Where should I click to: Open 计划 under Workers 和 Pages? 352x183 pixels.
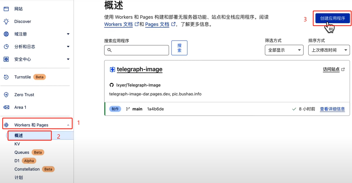click(18, 178)
